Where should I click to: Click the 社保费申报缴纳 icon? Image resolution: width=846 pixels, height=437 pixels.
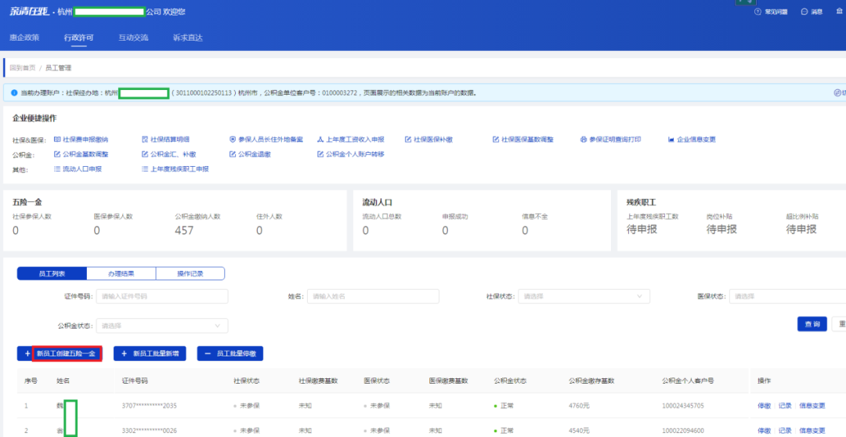57,139
